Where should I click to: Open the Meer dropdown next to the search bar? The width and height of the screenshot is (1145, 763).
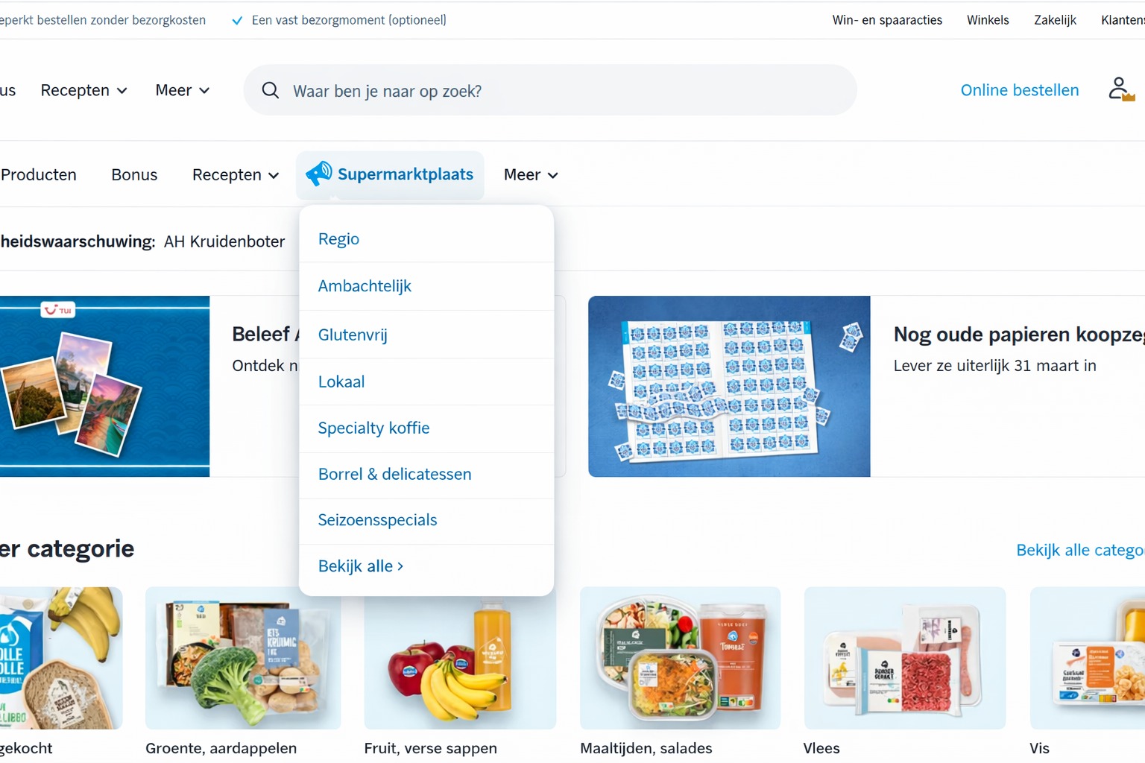coord(183,90)
